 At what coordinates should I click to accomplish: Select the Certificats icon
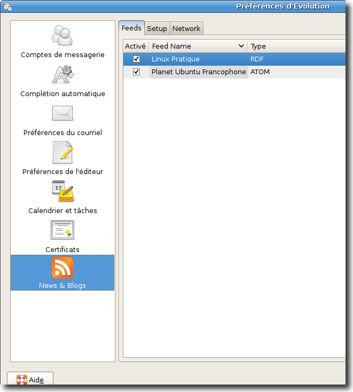pyautogui.click(x=62, y=230)
